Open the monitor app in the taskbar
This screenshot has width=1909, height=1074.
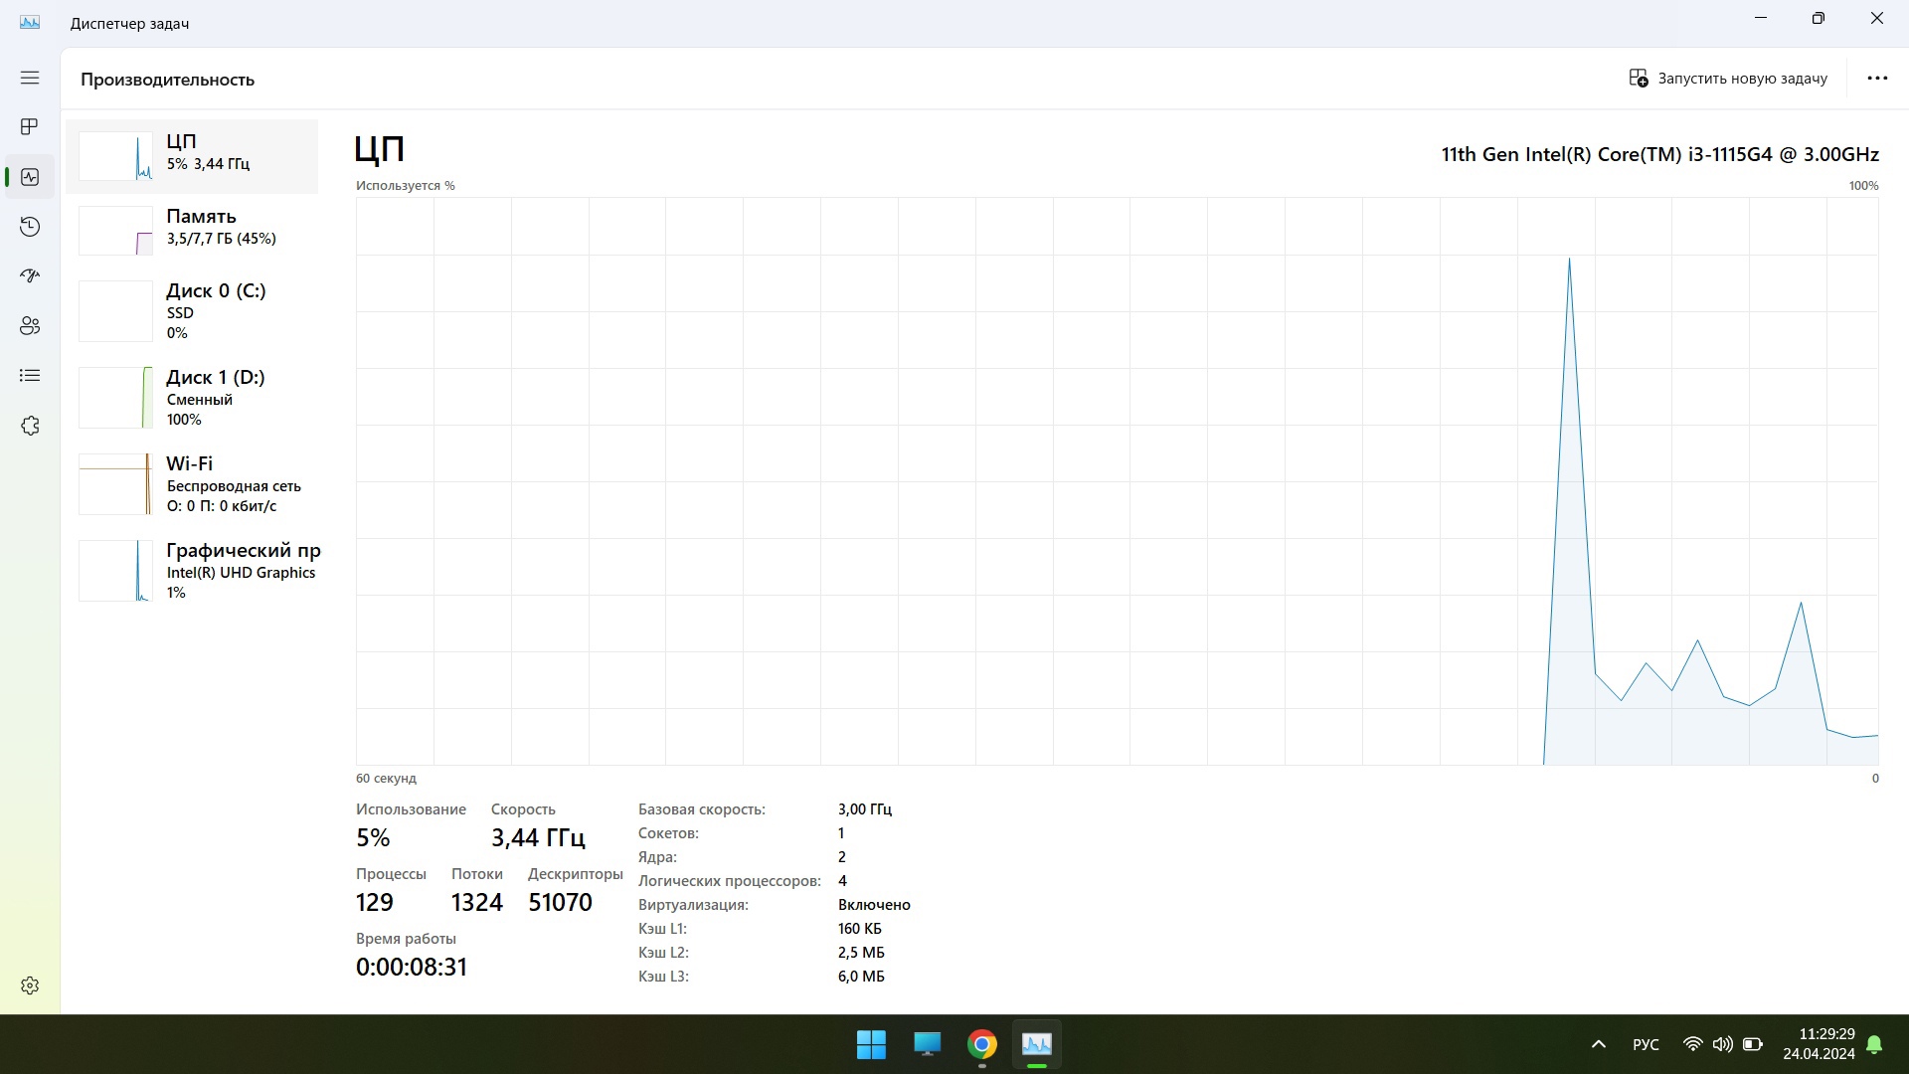[927, 1044]
